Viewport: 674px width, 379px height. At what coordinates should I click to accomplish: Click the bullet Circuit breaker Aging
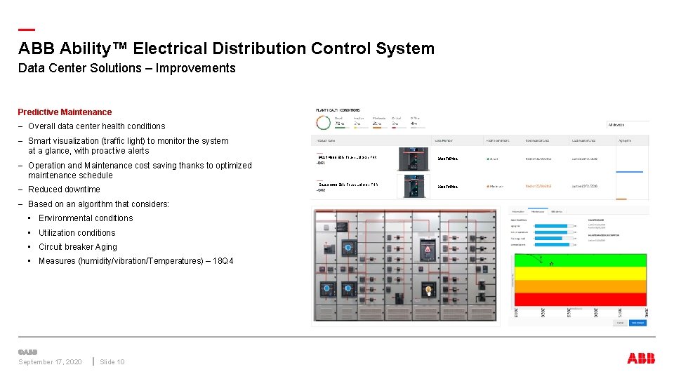coord(78,247)
